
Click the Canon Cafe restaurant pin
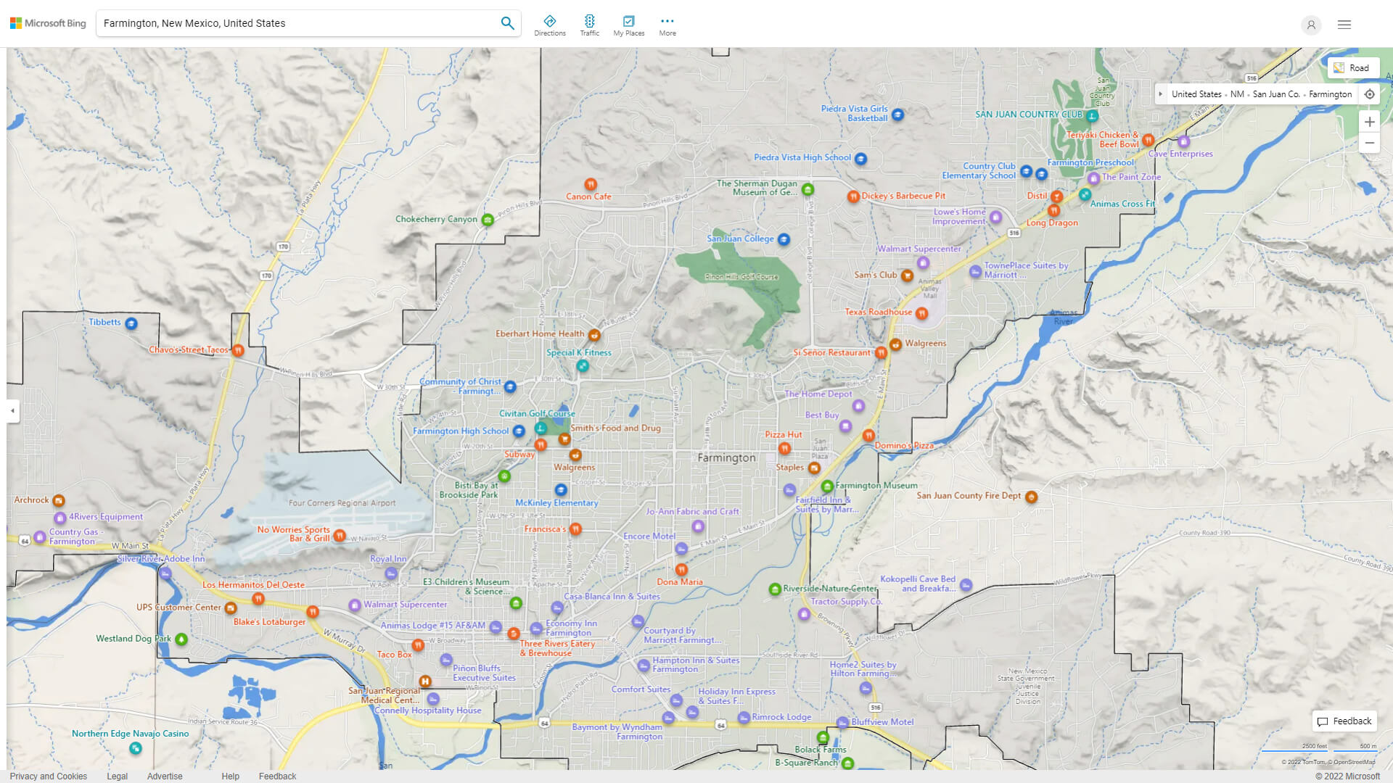591,184
